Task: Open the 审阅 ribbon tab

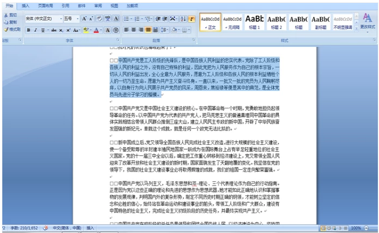Action: point(96,5)
